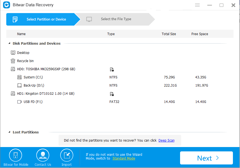Close the Bitwar Data Recovery window
Screen dimensions: 240x168
point(233,5)
